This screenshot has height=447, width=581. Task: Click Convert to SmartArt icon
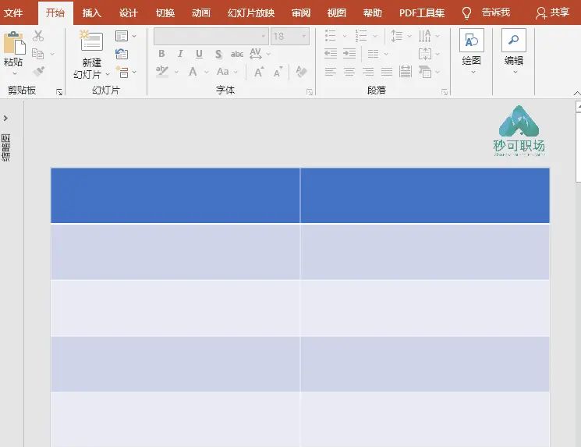[425, 72]
